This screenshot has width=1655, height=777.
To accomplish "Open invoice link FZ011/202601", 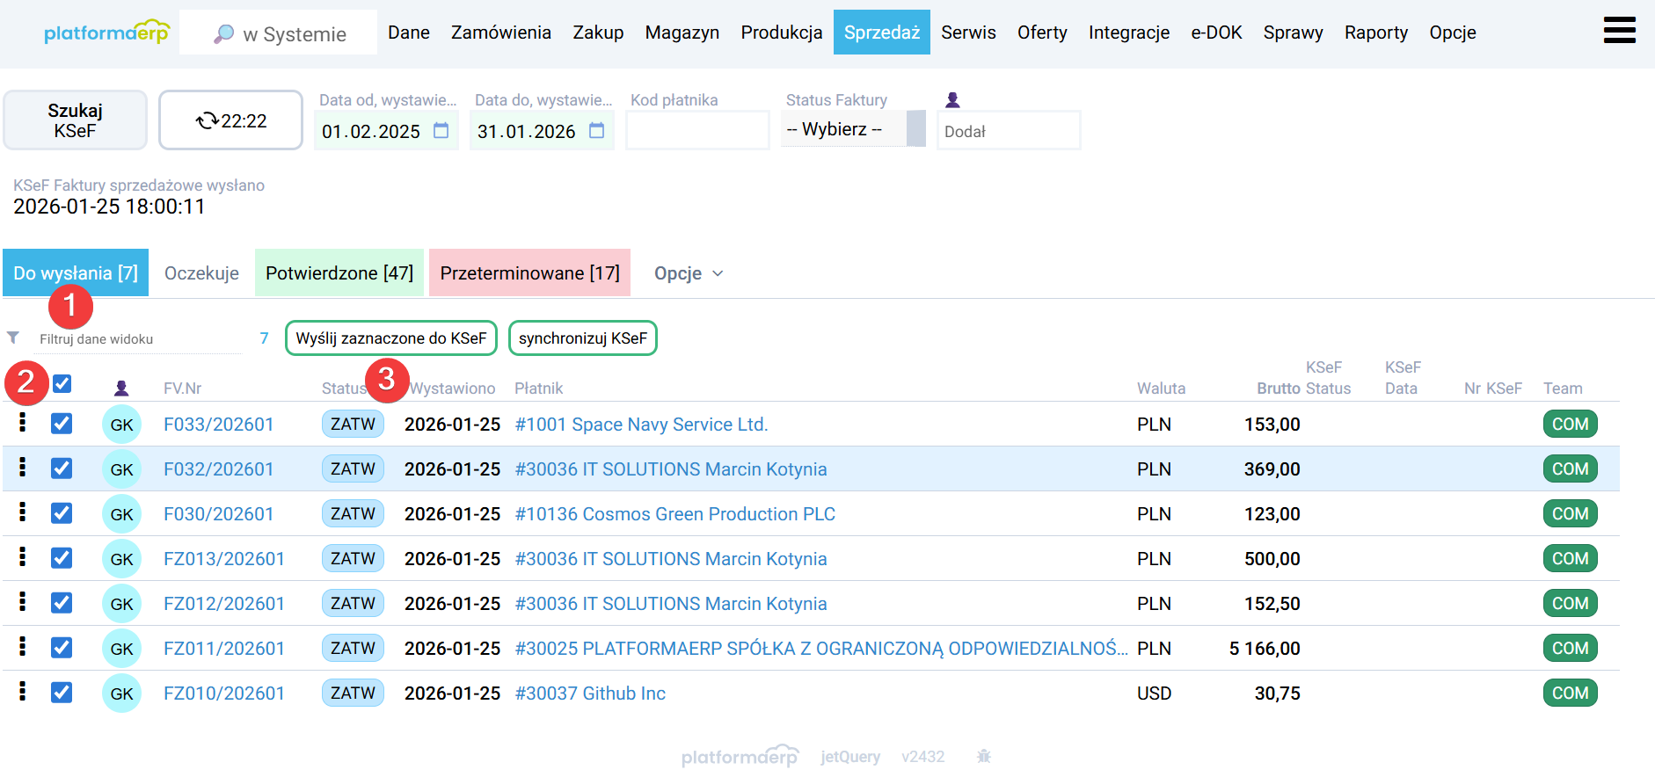I will (224, 649).
